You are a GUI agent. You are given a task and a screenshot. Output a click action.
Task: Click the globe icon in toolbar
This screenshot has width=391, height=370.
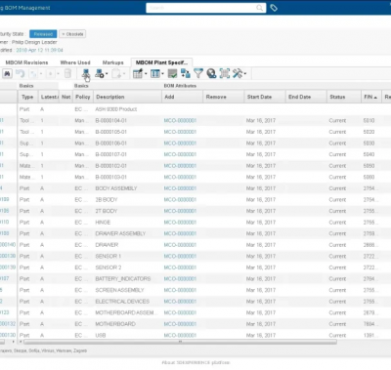(x=211, y=73)
